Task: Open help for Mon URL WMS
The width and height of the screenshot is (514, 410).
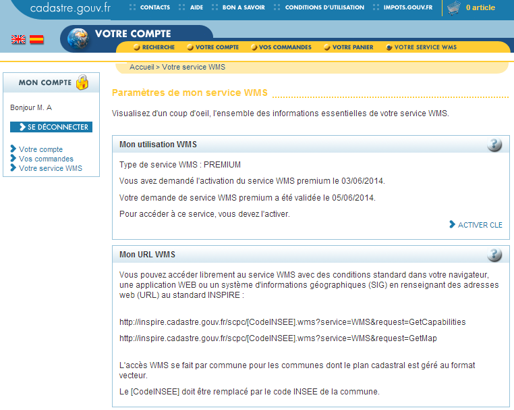Action: click(494, 255)
